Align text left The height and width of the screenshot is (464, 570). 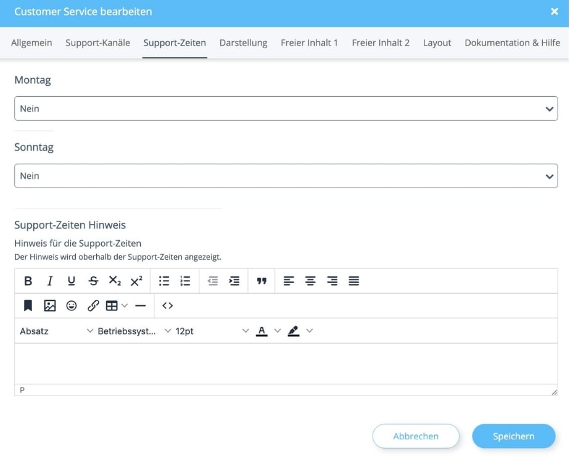tap(289, 281)
